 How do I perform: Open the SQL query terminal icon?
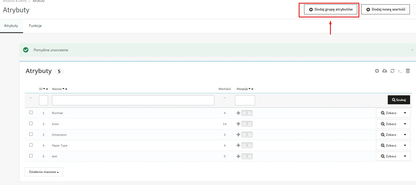click(400, 71)
